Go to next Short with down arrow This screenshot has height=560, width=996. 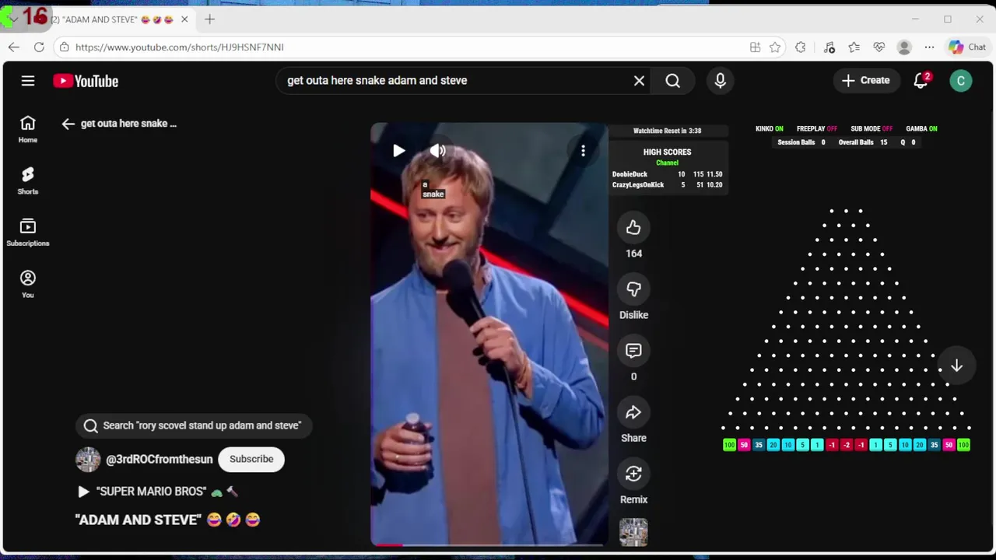956,366
